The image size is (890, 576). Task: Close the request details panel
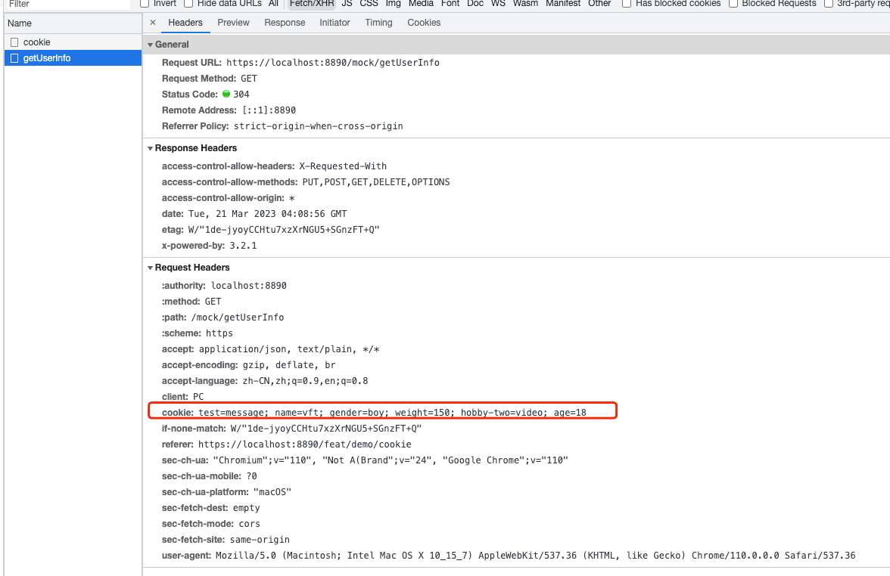coord(153,23)
